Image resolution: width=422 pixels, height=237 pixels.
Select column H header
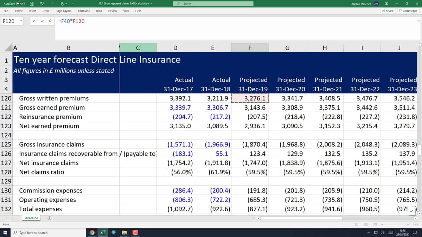coord(325,48)
